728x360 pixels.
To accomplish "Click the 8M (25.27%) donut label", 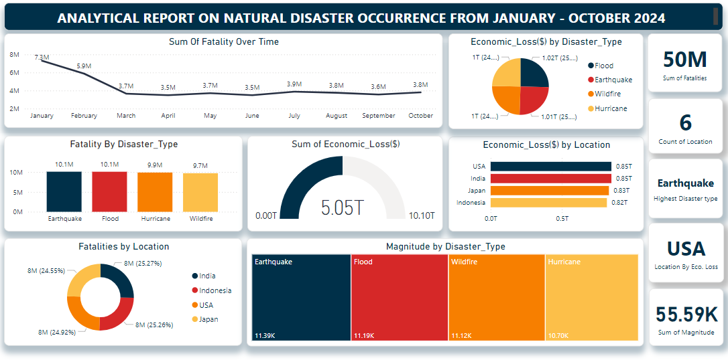I will coord(143,264).
